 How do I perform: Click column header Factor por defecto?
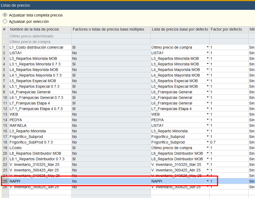tap(229, 29)
